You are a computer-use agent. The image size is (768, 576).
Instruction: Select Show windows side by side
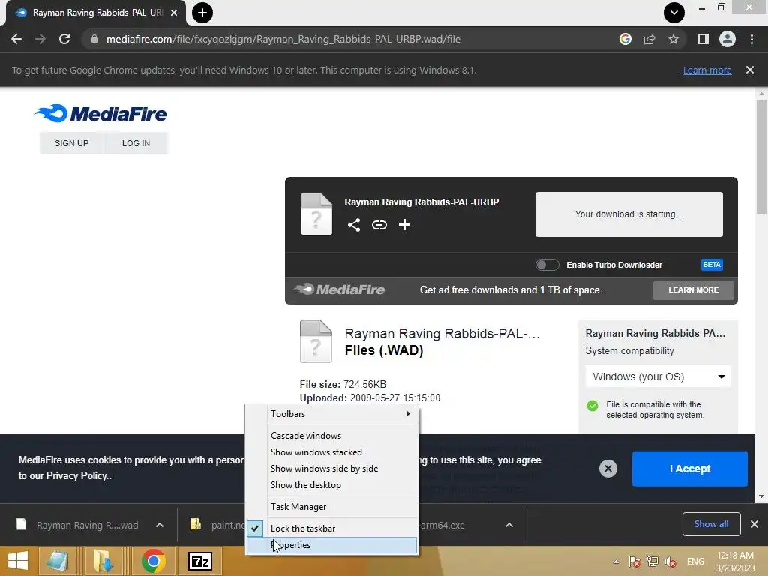[332, 469]
